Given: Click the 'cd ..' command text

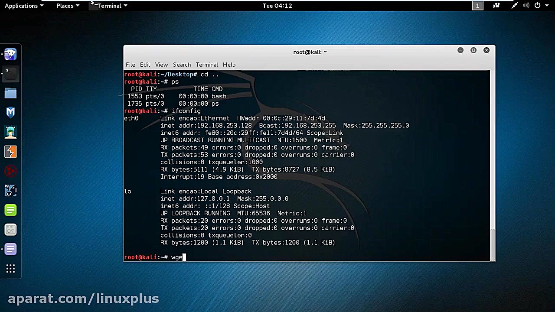Looking at the screenshot, I should tap(209, 75).
